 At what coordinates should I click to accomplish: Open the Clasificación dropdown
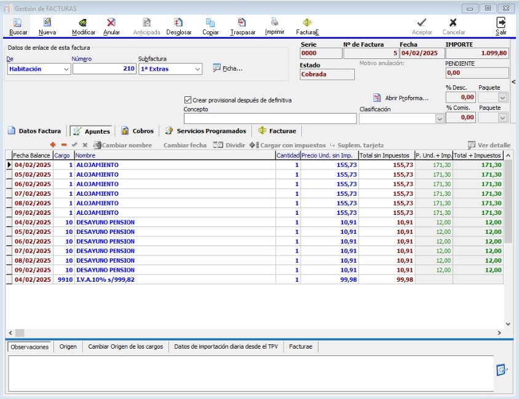439,118
